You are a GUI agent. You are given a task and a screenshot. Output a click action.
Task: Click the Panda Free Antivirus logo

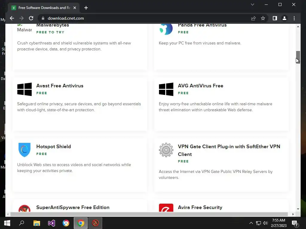pos(166,29)
